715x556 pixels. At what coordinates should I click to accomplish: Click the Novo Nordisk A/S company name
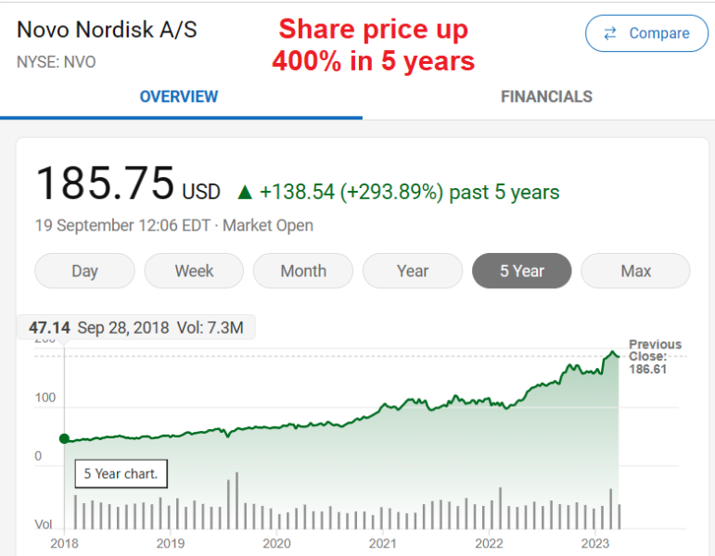point(107,30)
